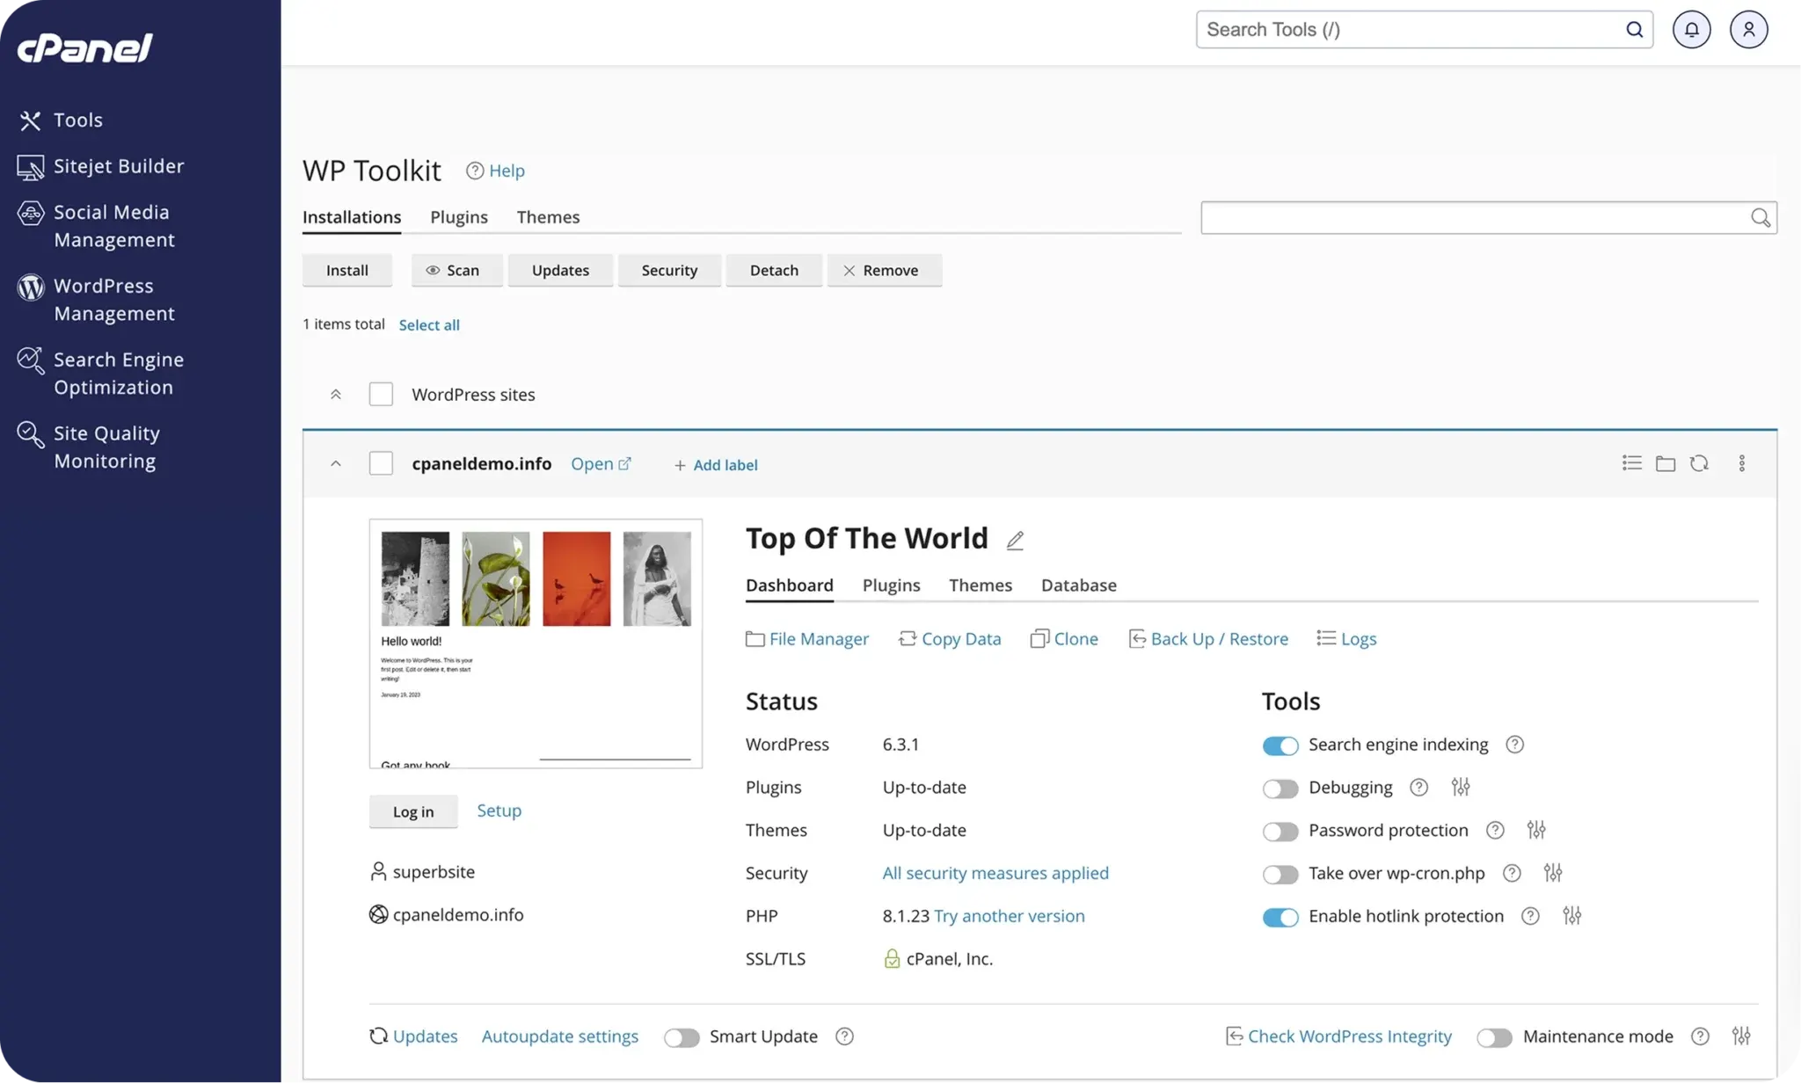
Task: Collapse the WordPress sites group
Action: coord(336,394)
